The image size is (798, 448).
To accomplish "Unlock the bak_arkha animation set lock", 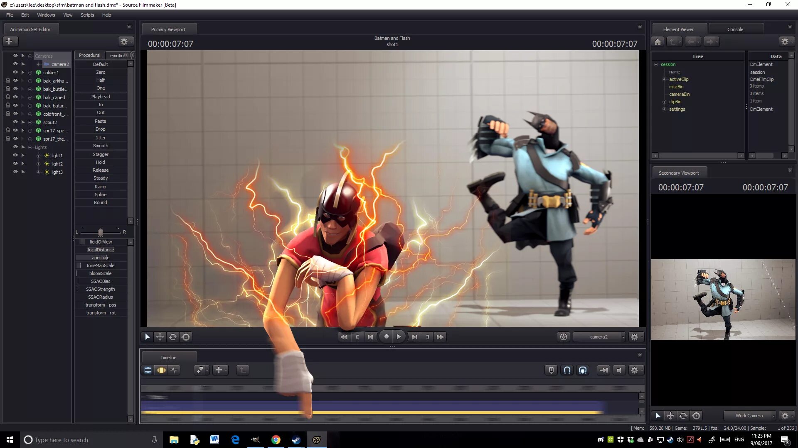I will [7, 80].
